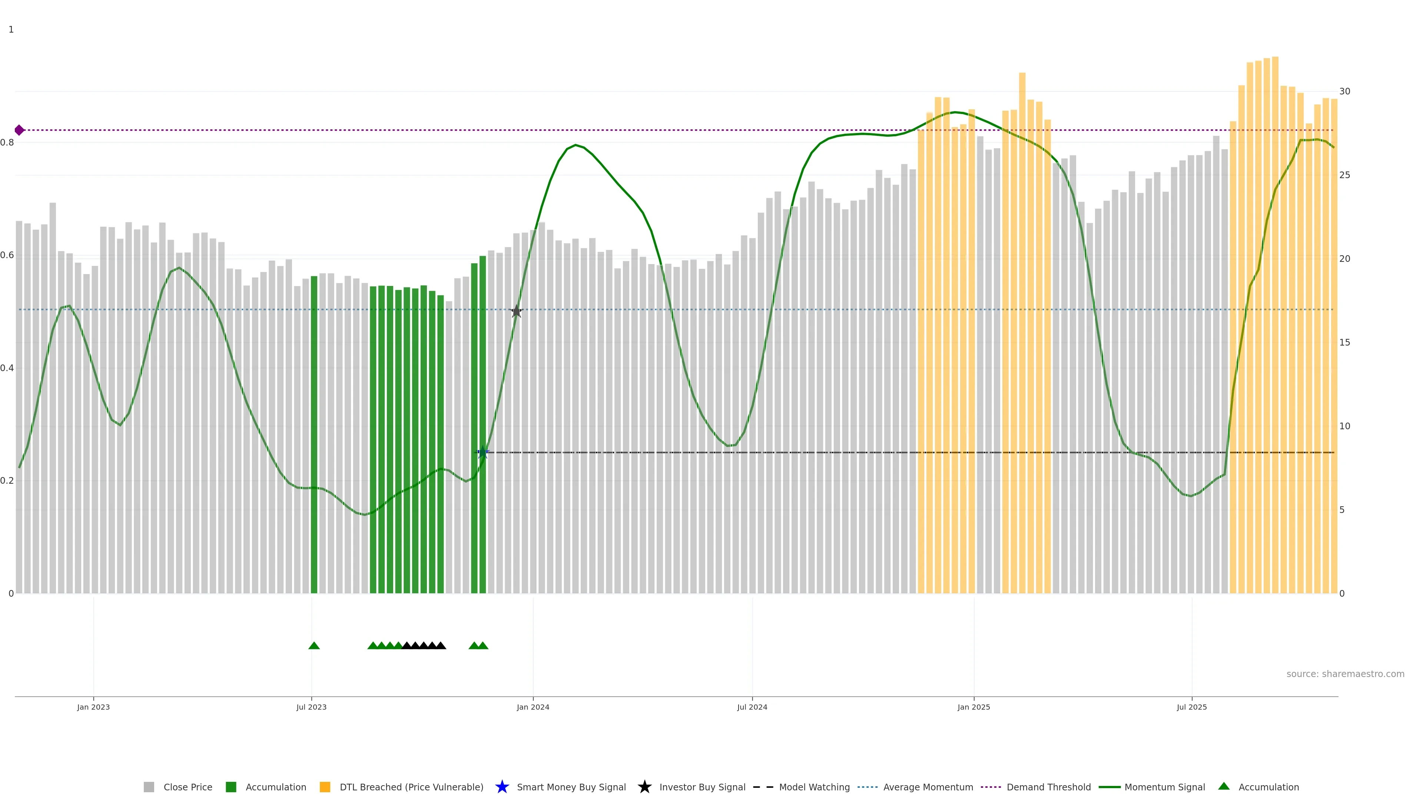Click the gray star marker on the momentum line

tap(516, 311)
